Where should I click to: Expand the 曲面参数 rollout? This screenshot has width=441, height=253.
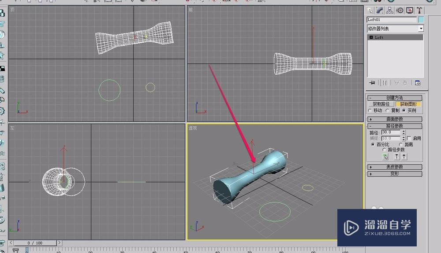[395, 119]
